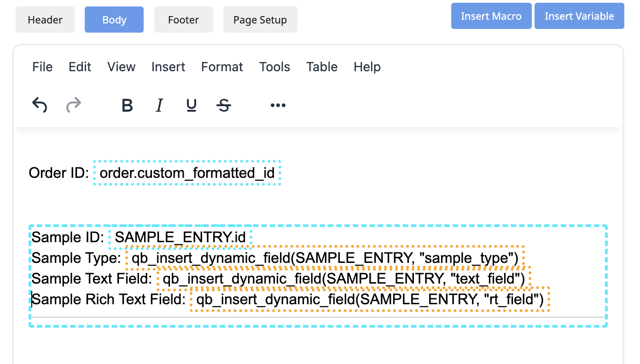The height and width of the screenshot is (364, 640).
Task: Undo the last edit
Action: tap(40, 105)
